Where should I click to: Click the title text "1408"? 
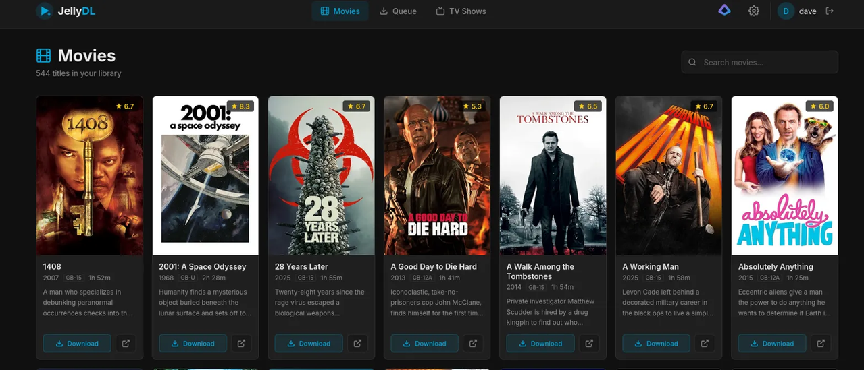pos(52,266)
